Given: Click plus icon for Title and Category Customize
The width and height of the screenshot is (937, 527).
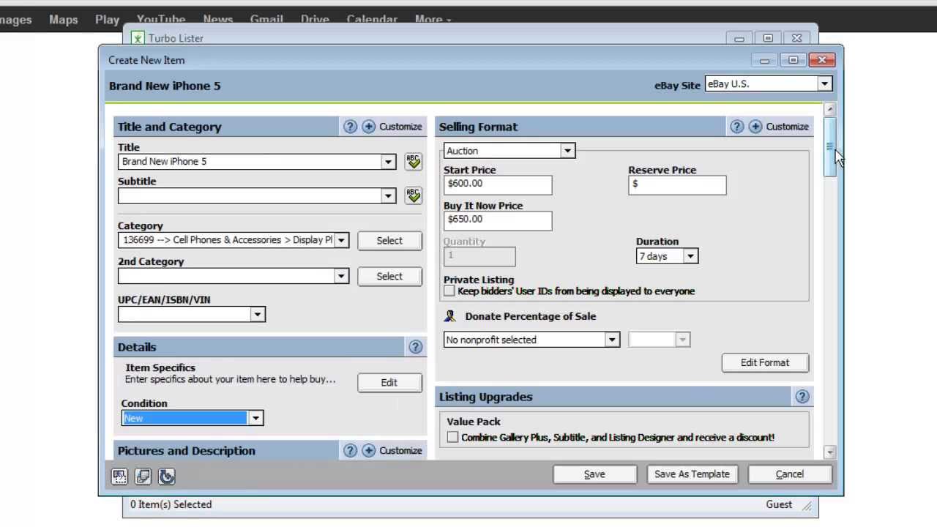Looking at the screenshot, I should coord(369,127).
